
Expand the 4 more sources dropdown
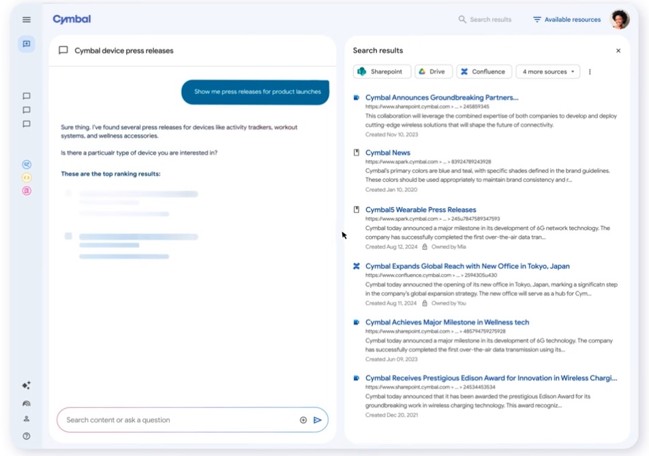click(x=548, y=71)
